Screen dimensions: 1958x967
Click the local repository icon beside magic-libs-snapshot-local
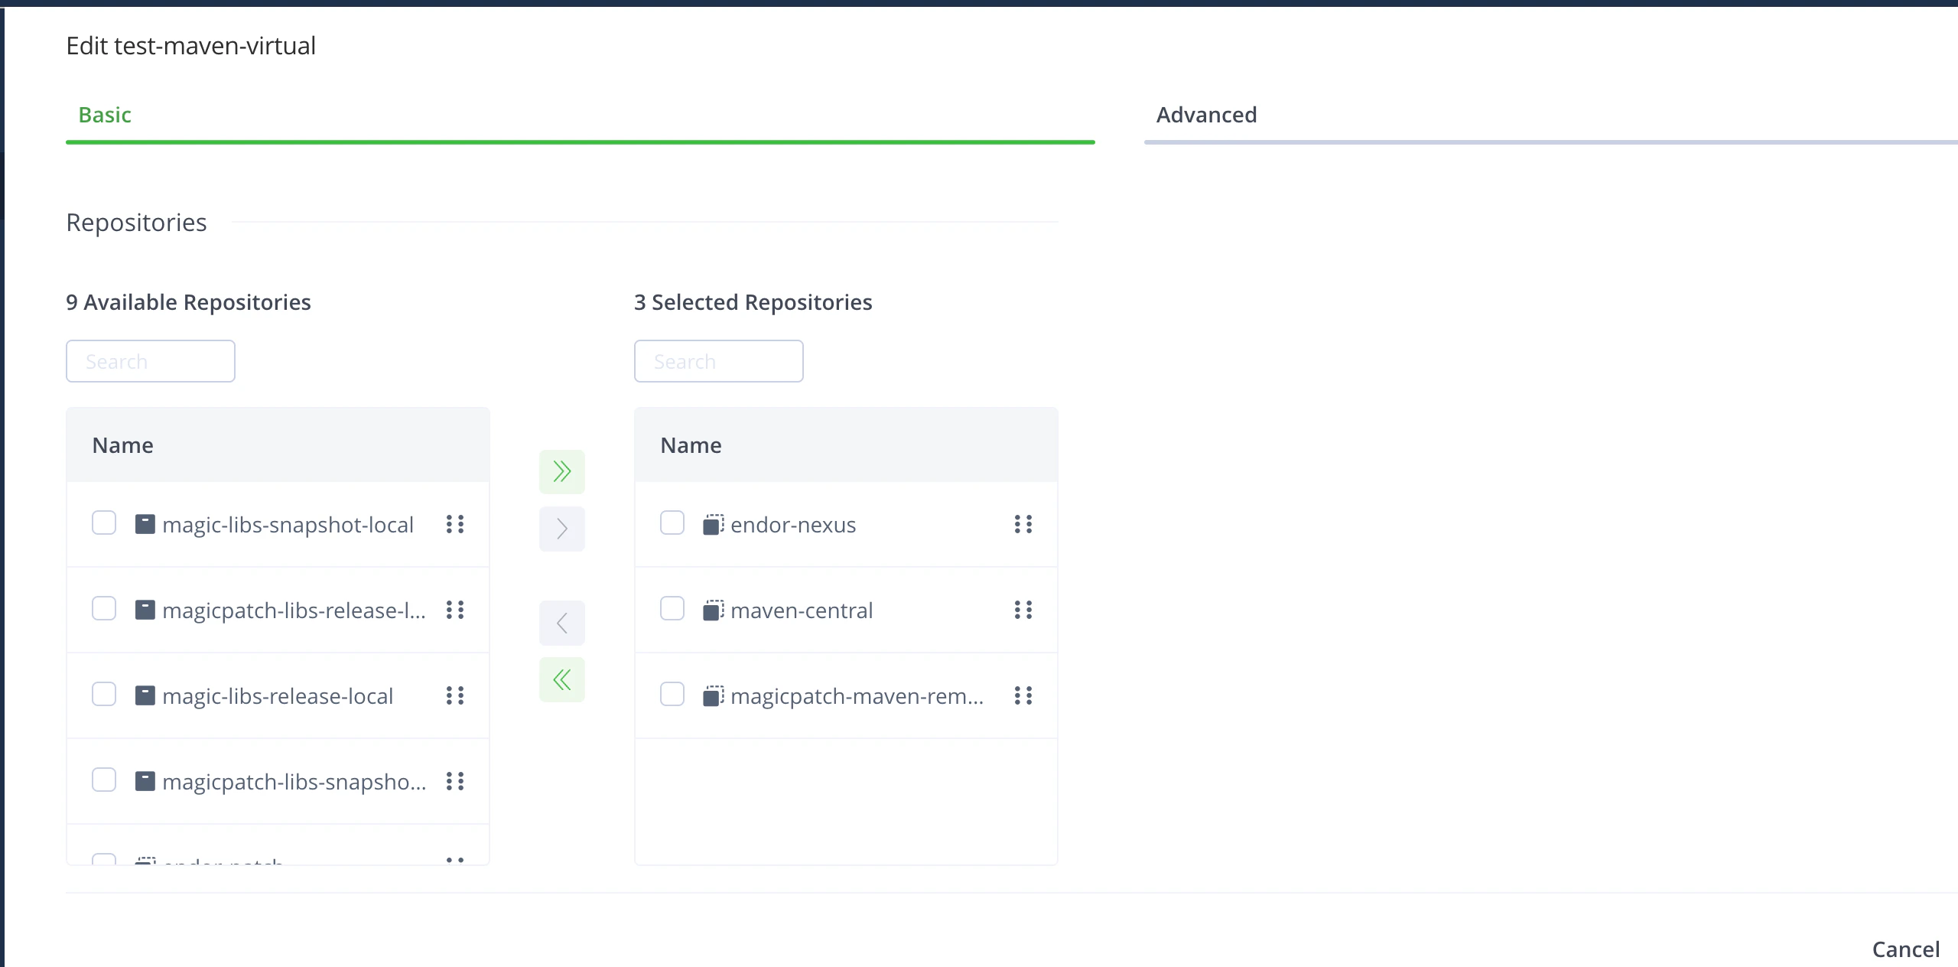[146, 524]
